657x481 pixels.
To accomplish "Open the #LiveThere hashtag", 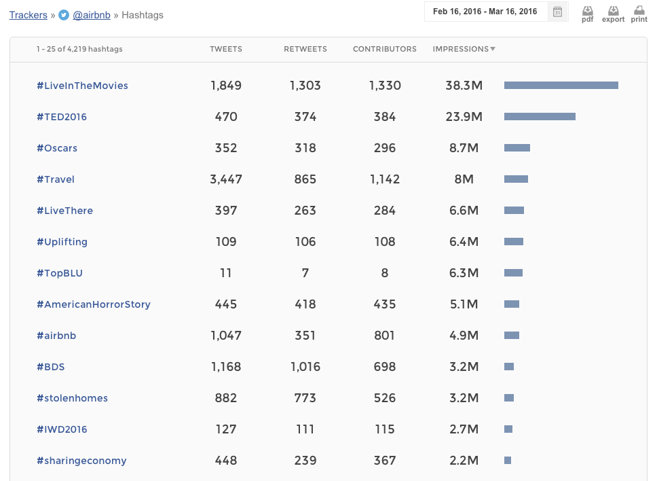I will (x=65, y=211).
